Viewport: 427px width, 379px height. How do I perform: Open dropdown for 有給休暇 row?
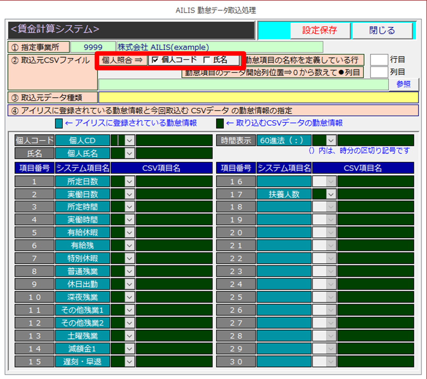tap(129, 233)
